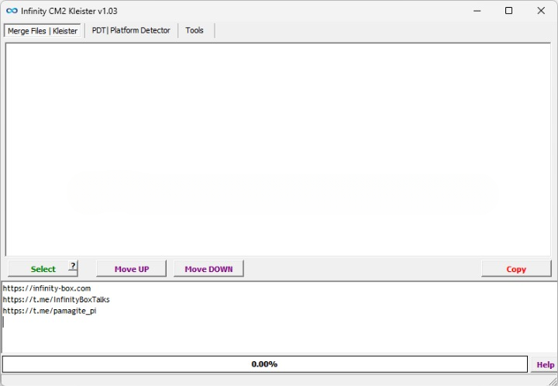Screen dimensions: 558x386
Task: Maximize the Kleister application window
Action: 508,11
